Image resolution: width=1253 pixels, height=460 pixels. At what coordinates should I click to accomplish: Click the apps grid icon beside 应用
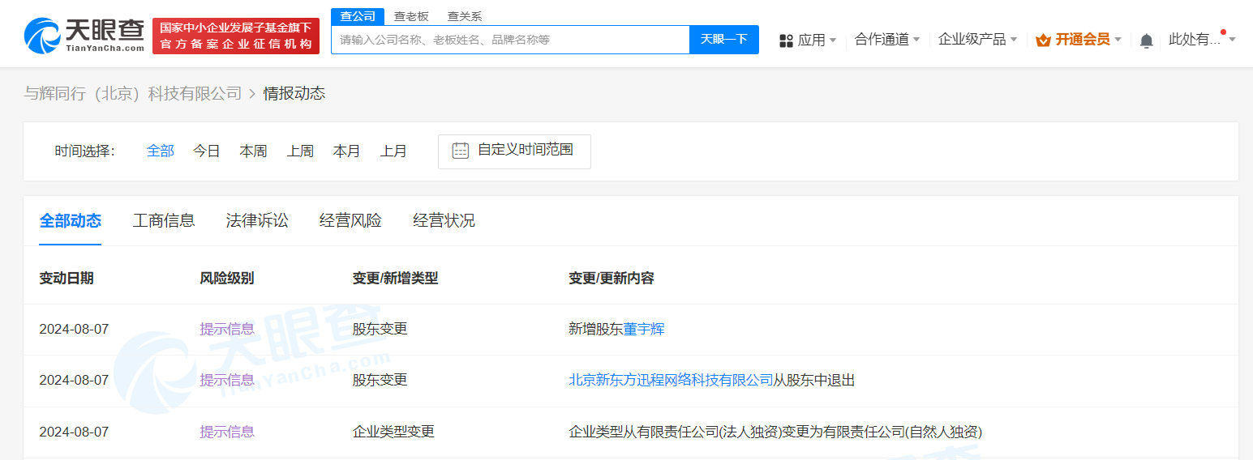pos(786,40)
